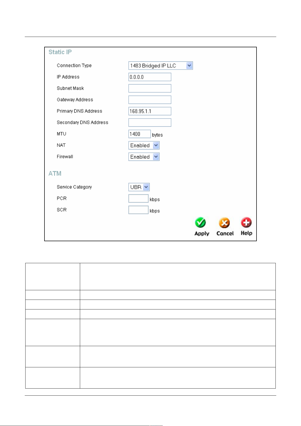This screenshot has height=426, width=301.
Task: Click the Primary DNS Address field
Action: tap(150, 111)
